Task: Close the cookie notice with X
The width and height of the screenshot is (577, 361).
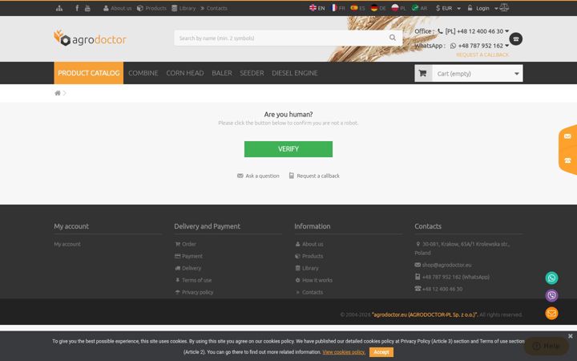Action: click(571, 336)
